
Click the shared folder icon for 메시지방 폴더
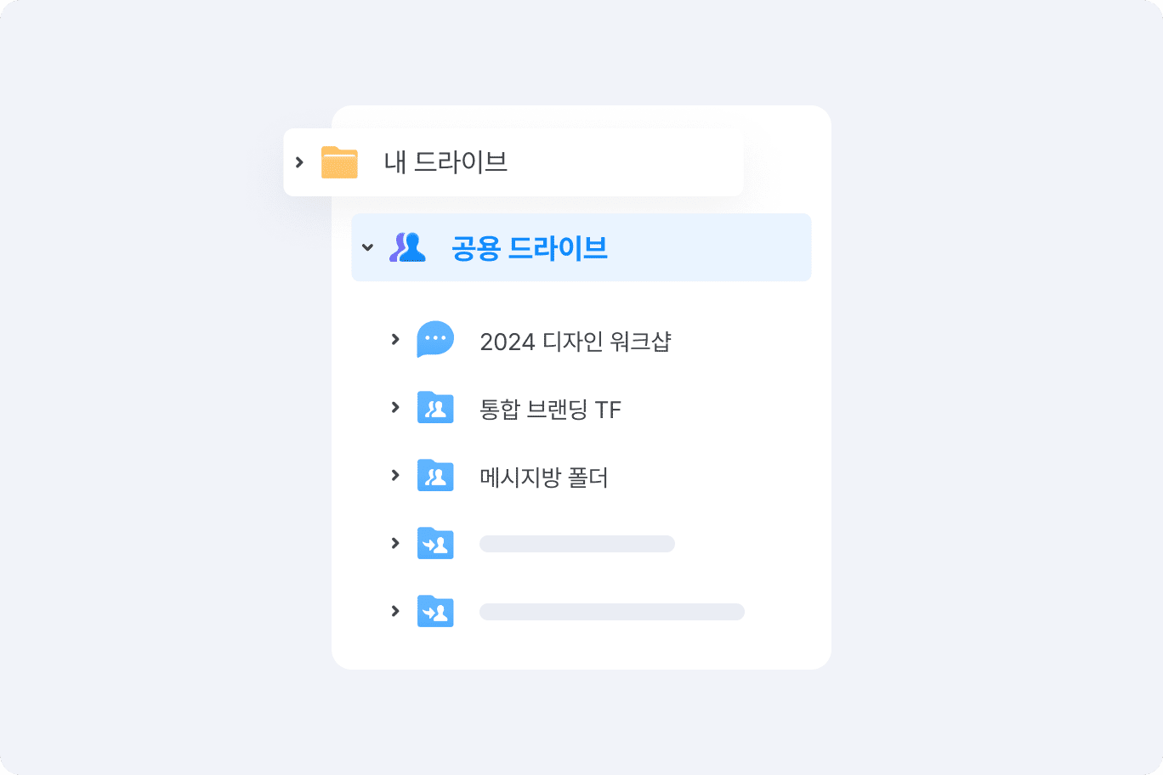[x=435, y=476]
